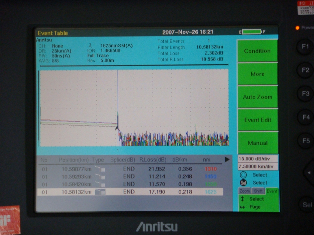Click the Event Table title
314x235 pixels.
coord(53,33)
